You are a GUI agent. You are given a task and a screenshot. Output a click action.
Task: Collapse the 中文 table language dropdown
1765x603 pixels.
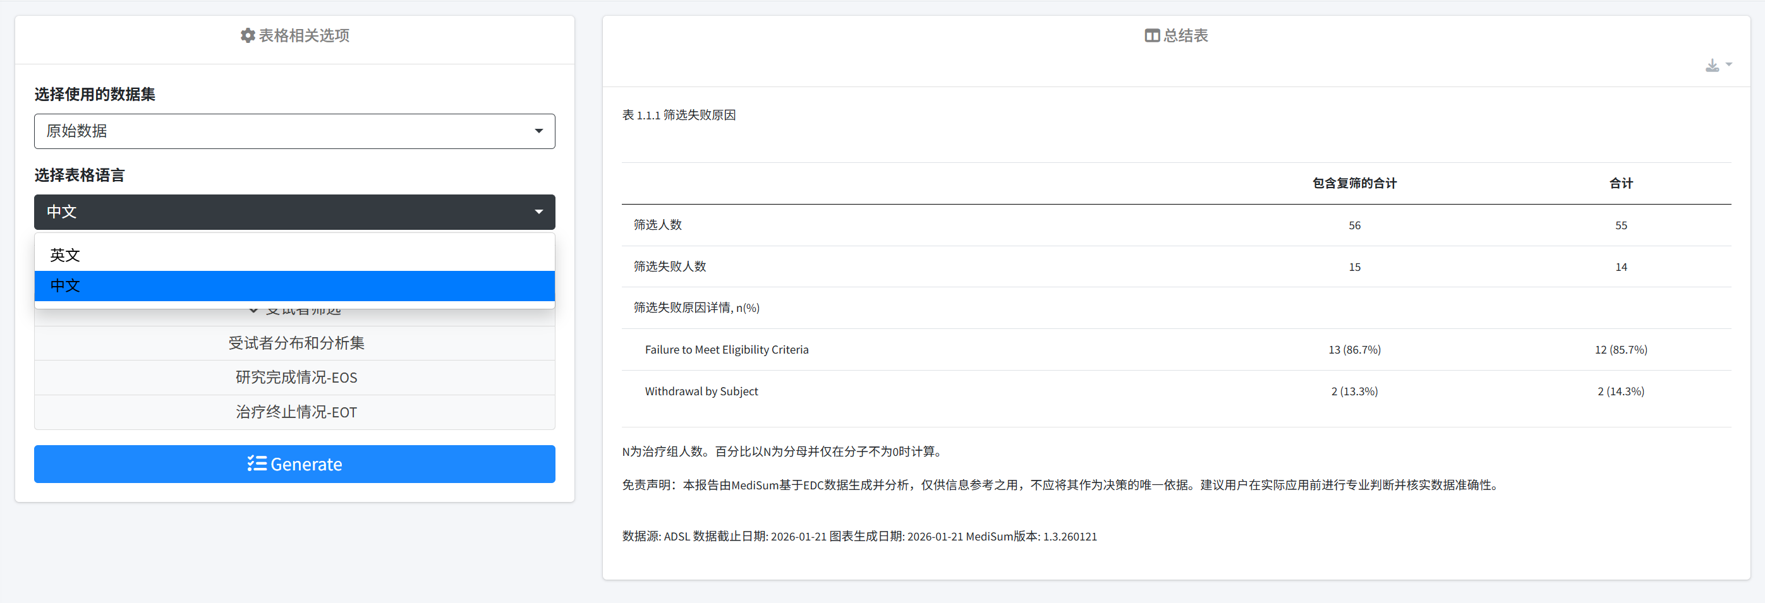point(294,212)
